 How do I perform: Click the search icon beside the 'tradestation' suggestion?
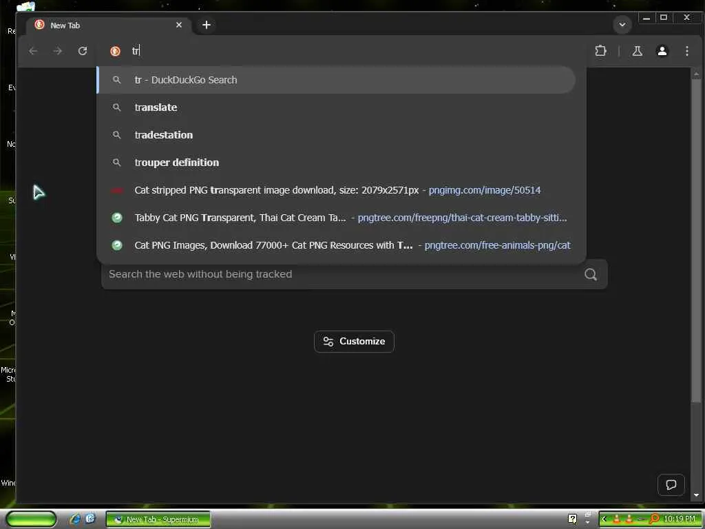coord(116,135)
